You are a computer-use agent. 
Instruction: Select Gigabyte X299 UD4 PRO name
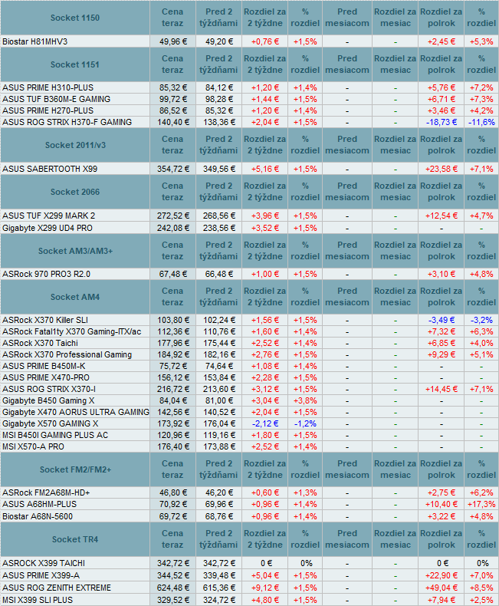tap(48, 228)
